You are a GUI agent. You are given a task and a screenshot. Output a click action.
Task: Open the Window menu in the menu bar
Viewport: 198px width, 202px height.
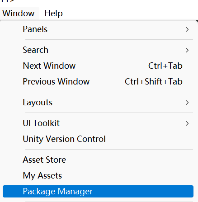(x=19, y=13)
